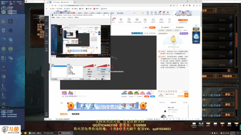
Task: Open last Help menu in OBS menu bar
Action: (x=77, y=17)
